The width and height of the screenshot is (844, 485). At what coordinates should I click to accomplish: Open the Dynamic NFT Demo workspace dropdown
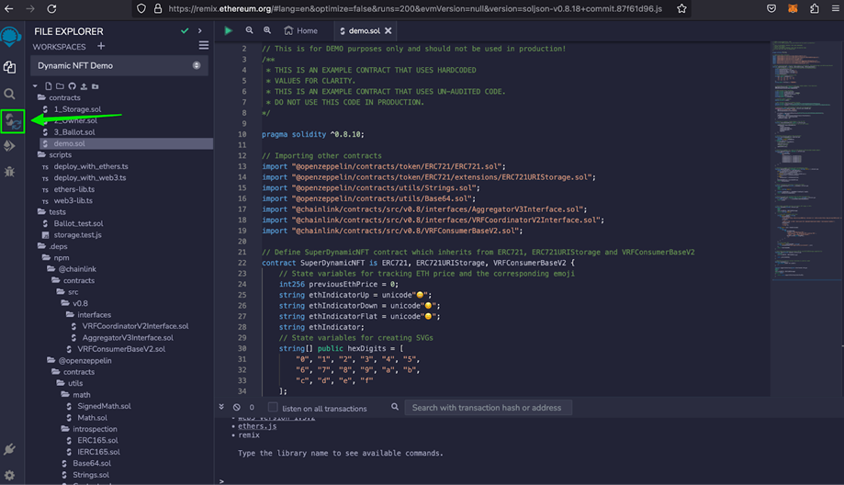[119, 65]
